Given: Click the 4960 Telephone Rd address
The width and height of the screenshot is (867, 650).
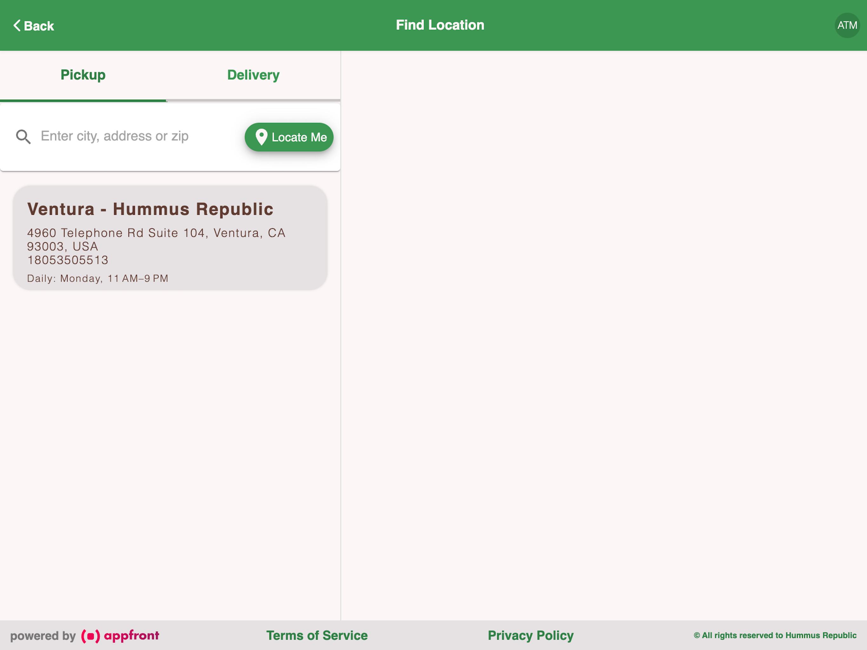Looking at the screenshot, I should tap(156, 240).
